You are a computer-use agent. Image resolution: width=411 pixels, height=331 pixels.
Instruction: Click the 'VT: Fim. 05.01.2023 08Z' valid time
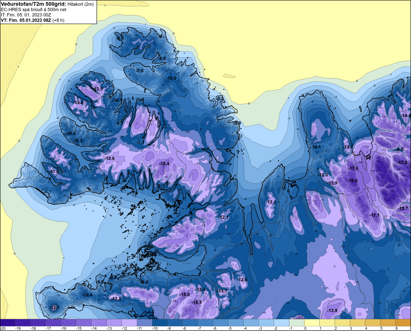coord(26,20)
